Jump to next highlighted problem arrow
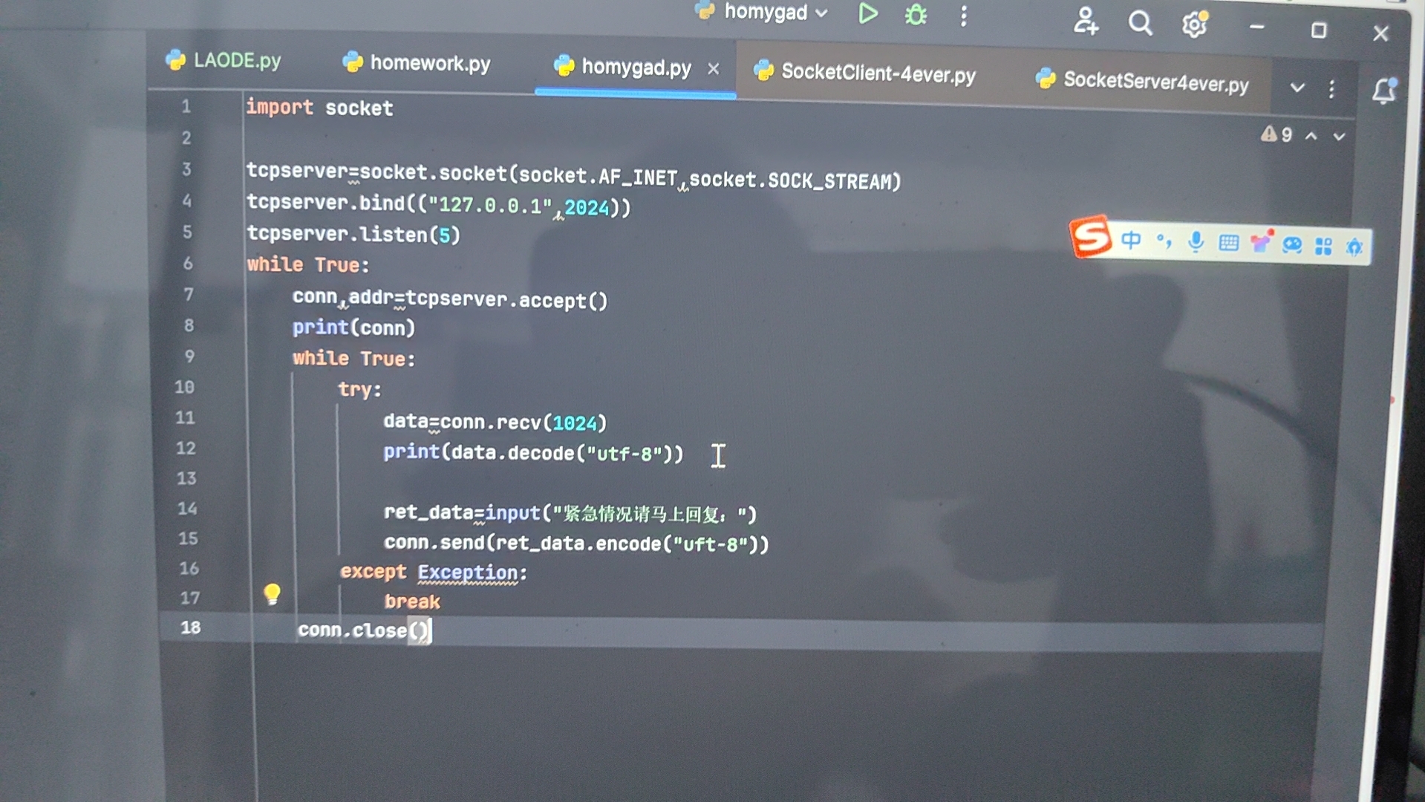The height and width of the screenshot is (802, 1425). click(1339, 137)
